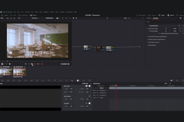This screenshot has width=184, height=122.
Task: Open the viewer zoom 33% dropdown
Action: [3, 18]
